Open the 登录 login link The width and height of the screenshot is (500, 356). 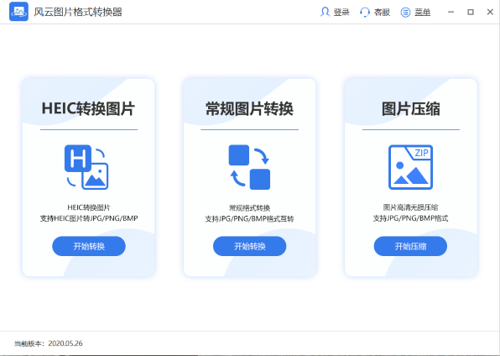tap(341, 13)
